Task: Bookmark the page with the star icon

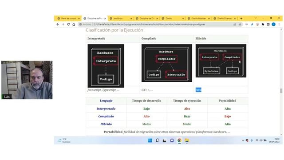Action: pyautogui.click(x=240, y=24)
